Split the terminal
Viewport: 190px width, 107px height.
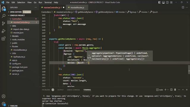click(x=171, y=90)
